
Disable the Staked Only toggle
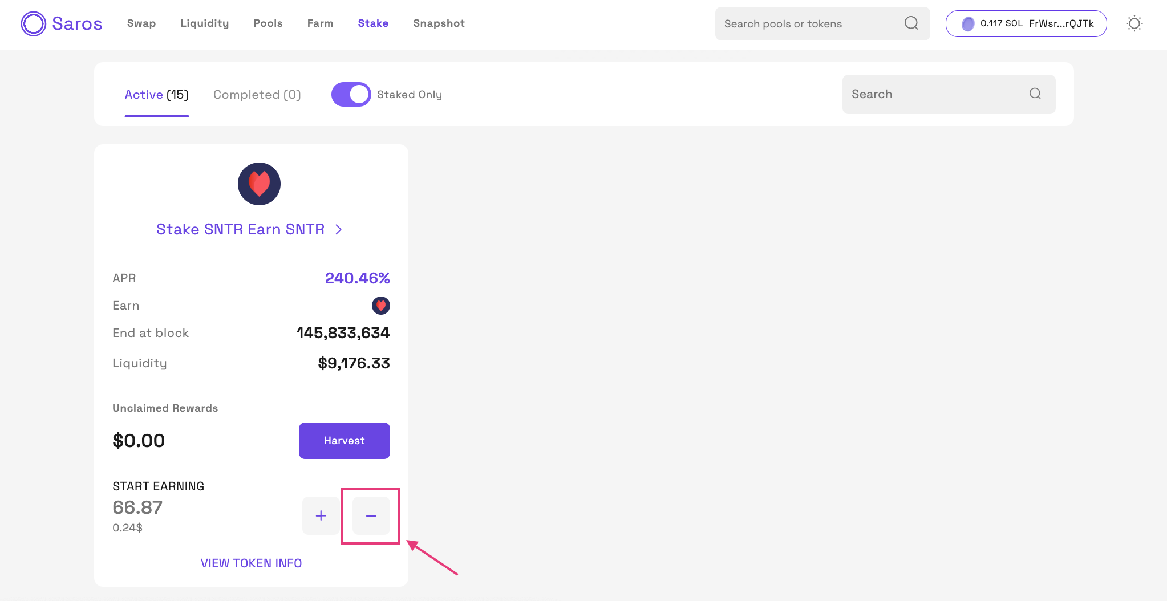point(351,95)
